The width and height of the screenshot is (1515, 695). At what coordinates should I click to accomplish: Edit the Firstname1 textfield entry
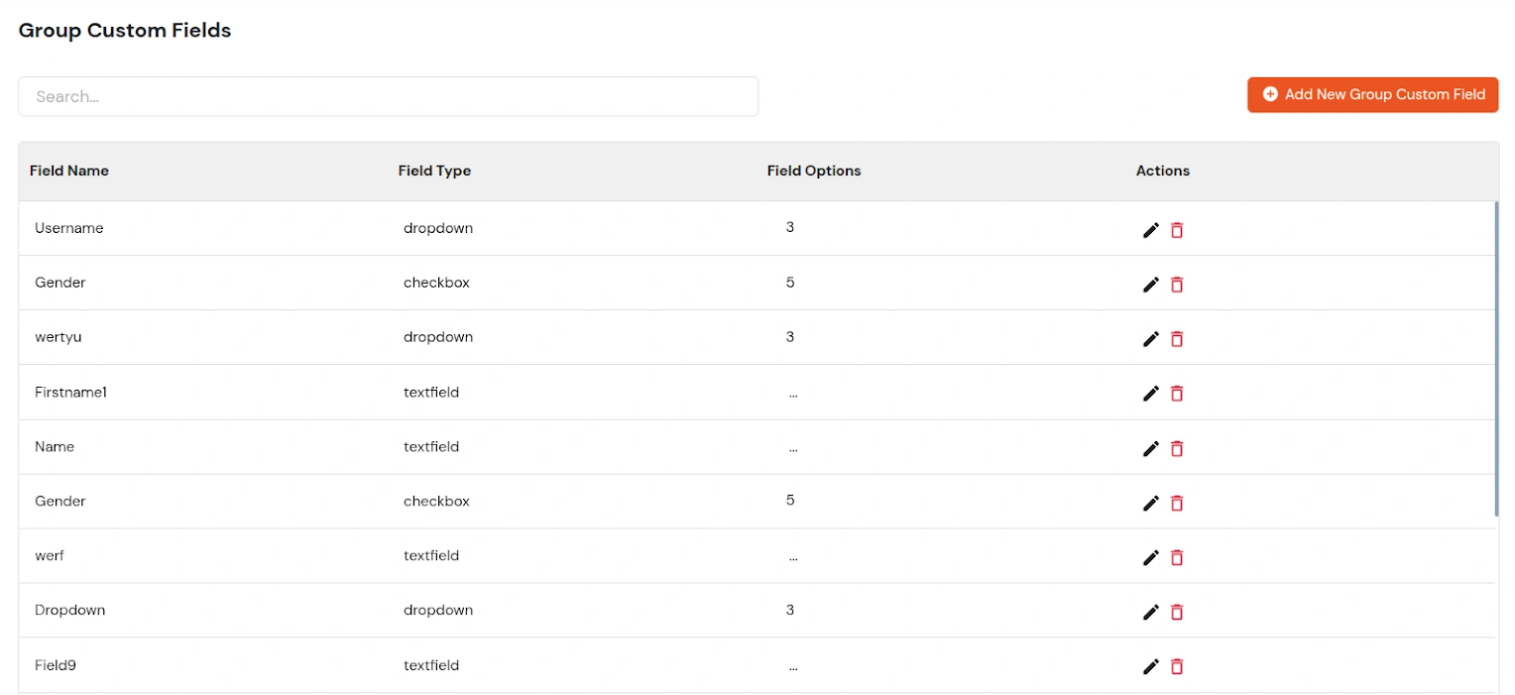(1150, 394)
